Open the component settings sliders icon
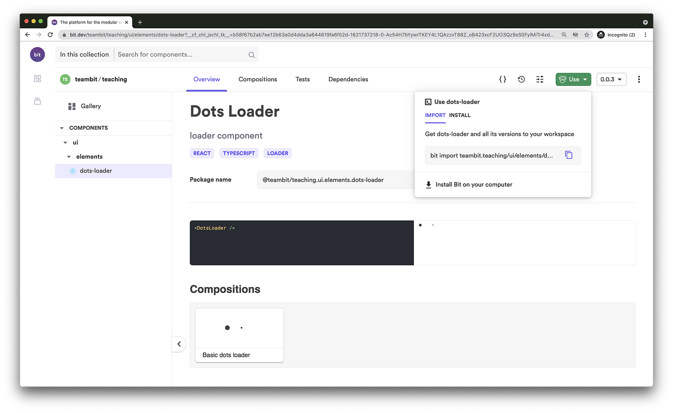Image resolution: width=673 pixels, height=413 pixels. [539, 79]
